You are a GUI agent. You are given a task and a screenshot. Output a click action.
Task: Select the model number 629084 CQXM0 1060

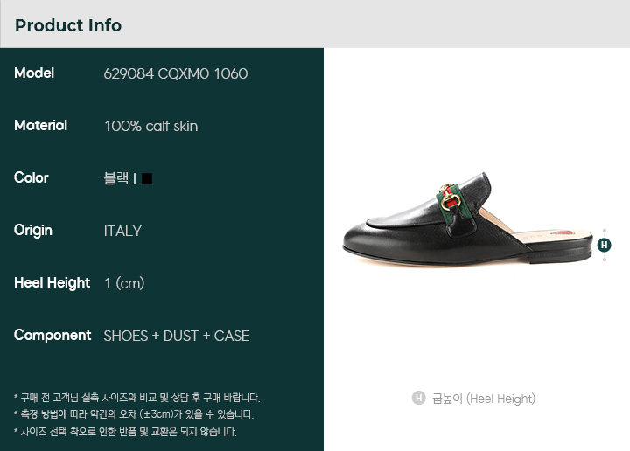[x=176, y=73]
